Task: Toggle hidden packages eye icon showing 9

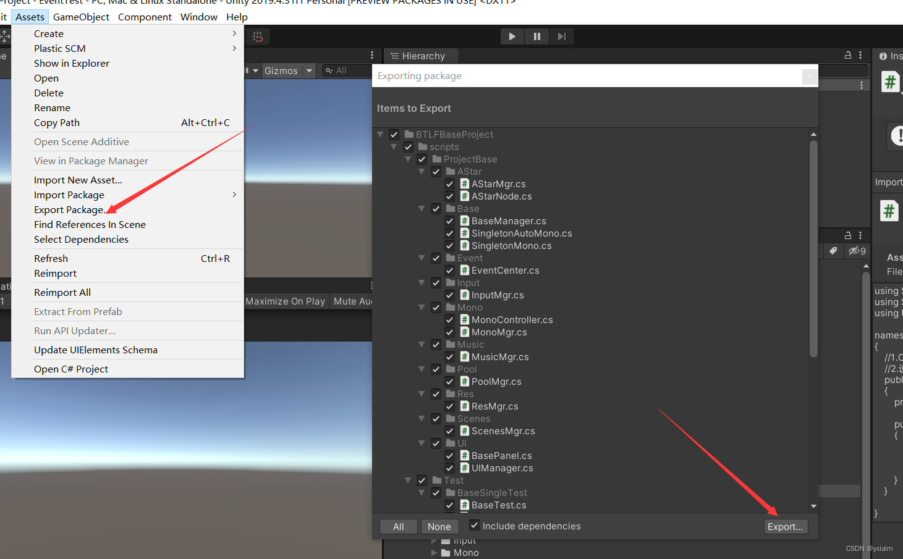Action: coord(857,251)
